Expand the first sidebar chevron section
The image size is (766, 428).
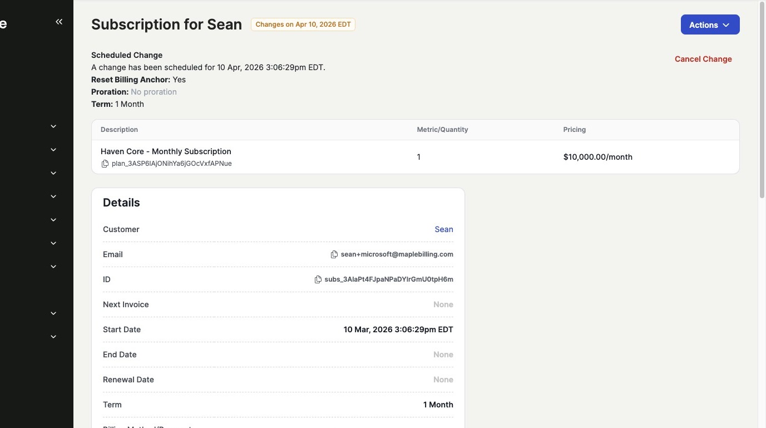point(53,126)
